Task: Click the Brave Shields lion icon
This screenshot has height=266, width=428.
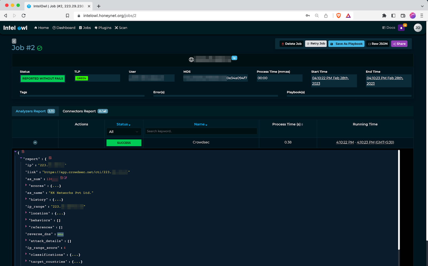Action: 339,16
